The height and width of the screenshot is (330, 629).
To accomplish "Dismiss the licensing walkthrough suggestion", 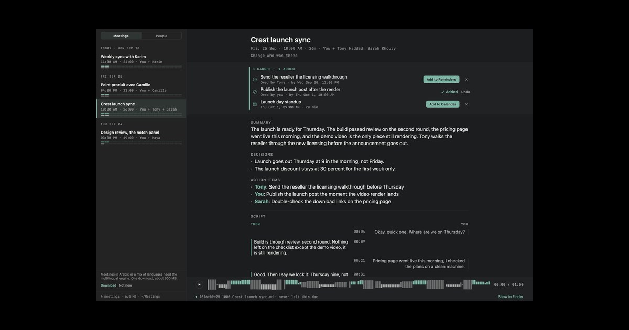I will (x=466, y=80).
